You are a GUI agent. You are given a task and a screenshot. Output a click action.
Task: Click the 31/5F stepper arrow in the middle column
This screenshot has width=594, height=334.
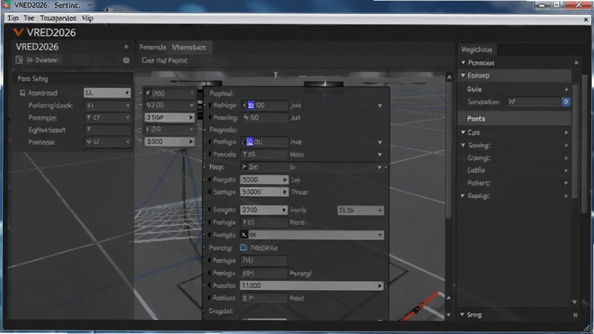191,118
